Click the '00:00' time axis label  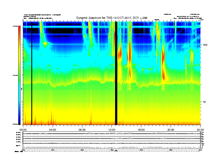coord(23,130)
